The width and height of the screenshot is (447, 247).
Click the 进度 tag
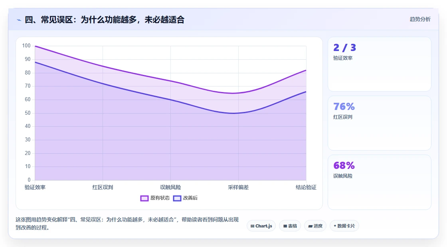pos(315,226)
